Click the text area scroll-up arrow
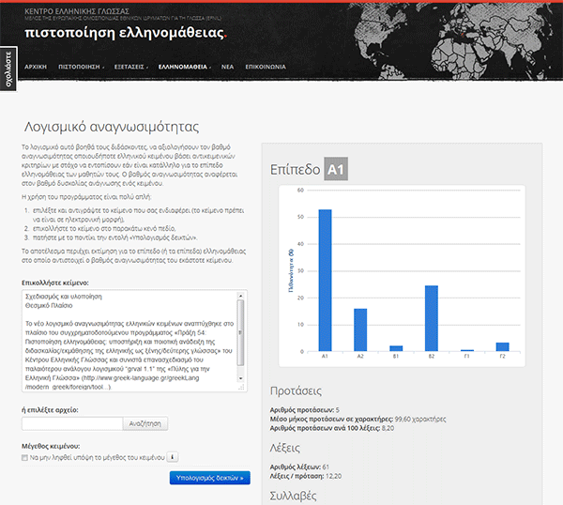Viewport: 563px width, 505px height. point(240,296)
